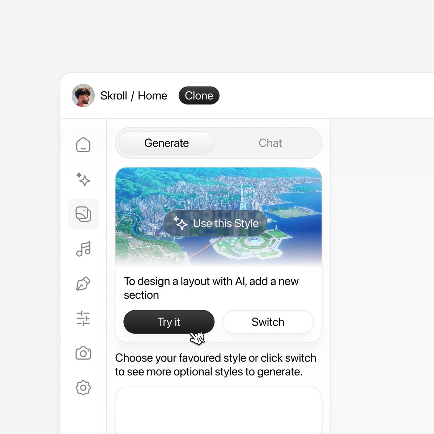Switch to the Generate tab
Screen dimensions: 434x434
pos(166,143)
